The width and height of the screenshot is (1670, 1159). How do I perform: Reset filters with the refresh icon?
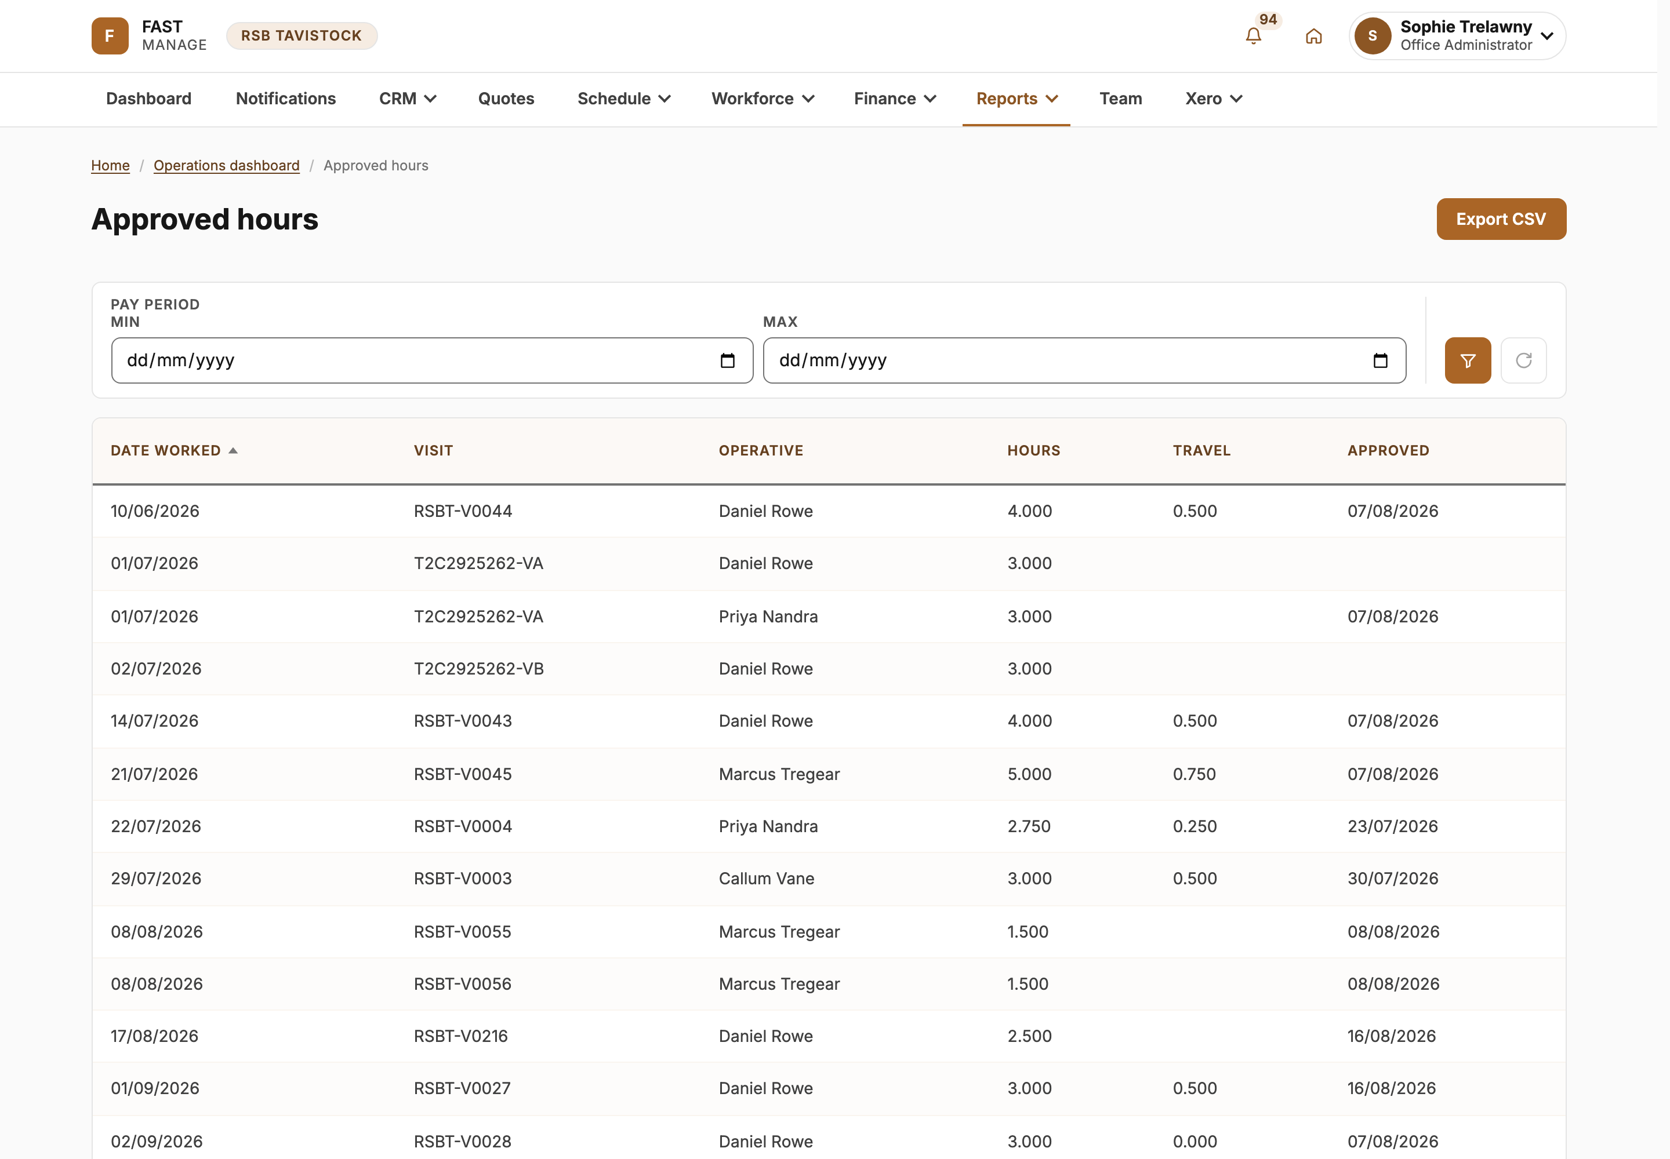tap(1523, 360)
